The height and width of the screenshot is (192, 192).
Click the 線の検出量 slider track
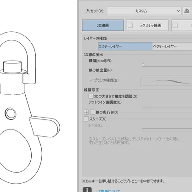[167, 75]
